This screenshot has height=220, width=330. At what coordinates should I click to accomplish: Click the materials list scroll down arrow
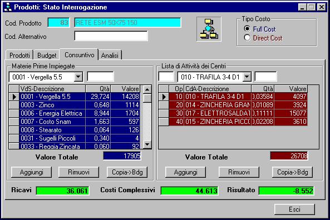pos(147,144)
